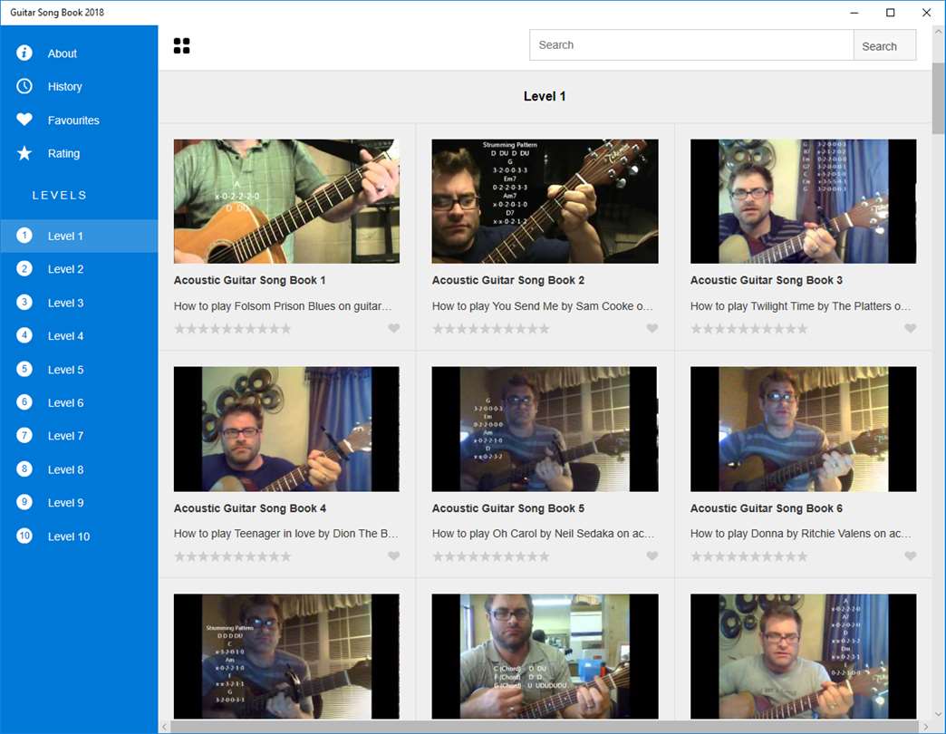This screenshot has height=734, width=946.
Task: Open the Oh Carol video thumbnail
Action: (x=545, y=429)
